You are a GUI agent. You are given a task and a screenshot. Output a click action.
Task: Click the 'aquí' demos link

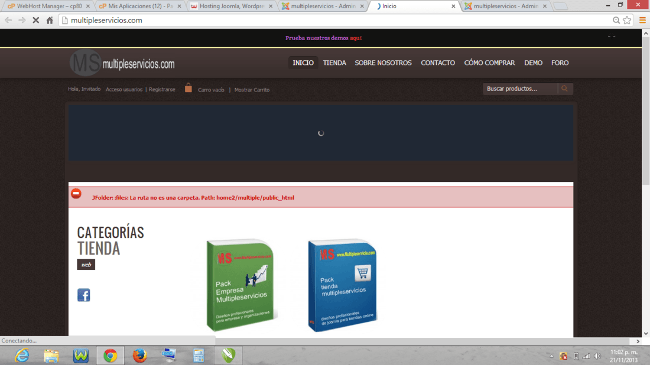(356, 38)
